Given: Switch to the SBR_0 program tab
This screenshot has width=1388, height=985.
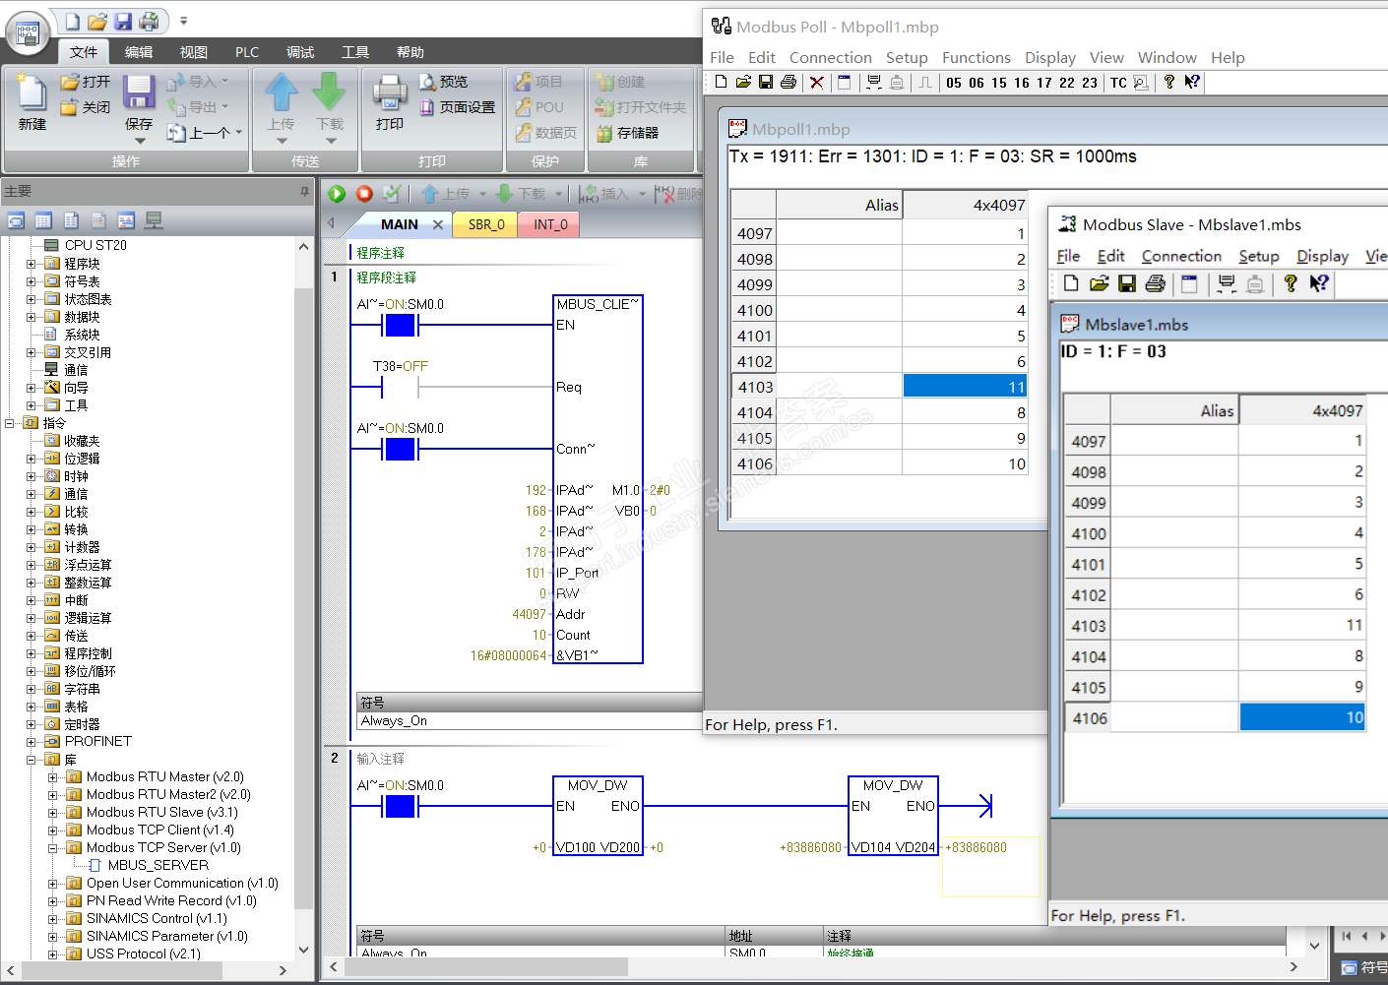Looking at the screenshot, I should (x=486, y=224).
